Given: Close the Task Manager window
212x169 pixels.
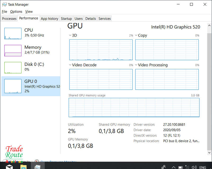Looking at the screenshot, I should tap(205, 4).
